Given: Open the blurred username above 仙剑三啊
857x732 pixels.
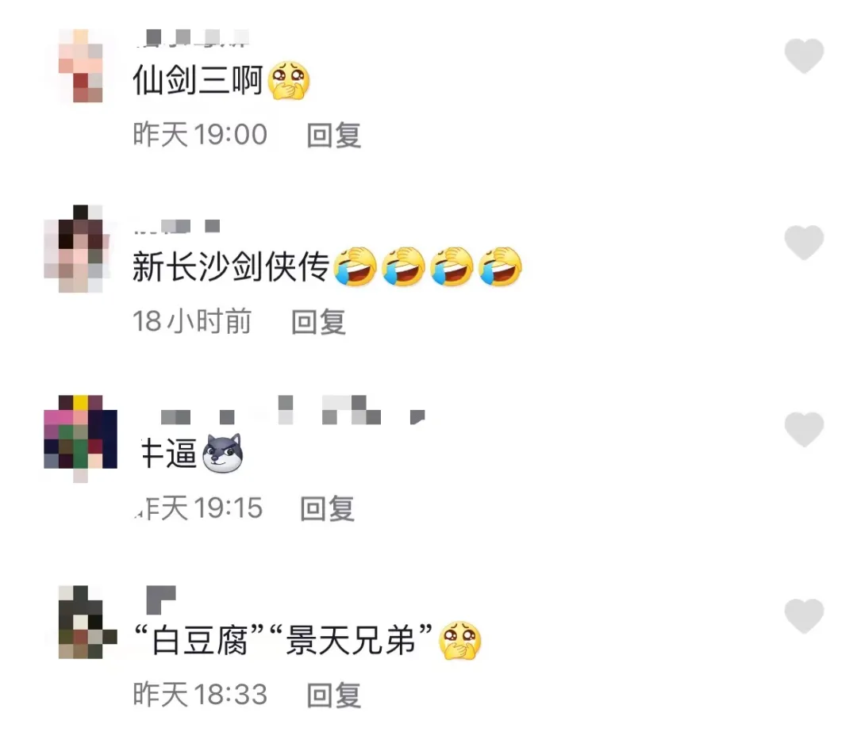Looking at the screenshot, I should (191, 37).
